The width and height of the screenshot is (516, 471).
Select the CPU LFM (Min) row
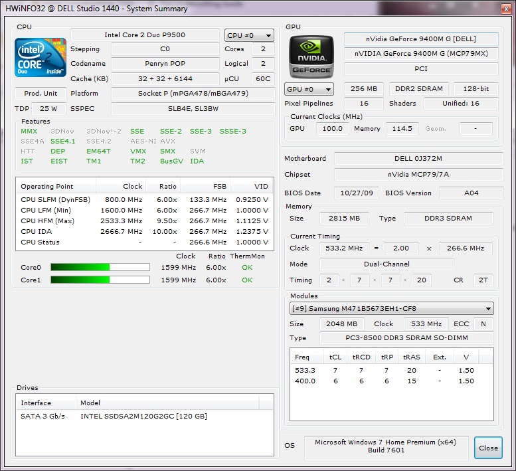(145, 210)
